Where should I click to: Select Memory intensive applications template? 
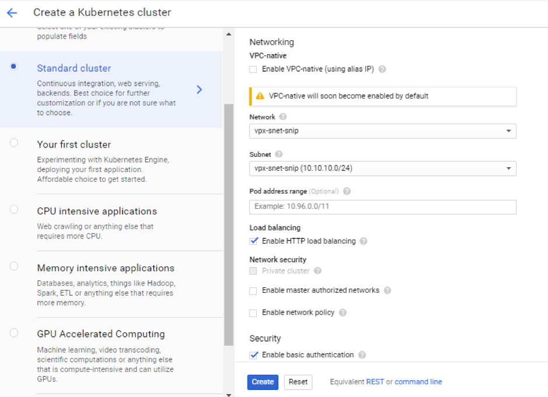[x=14, y=266]
